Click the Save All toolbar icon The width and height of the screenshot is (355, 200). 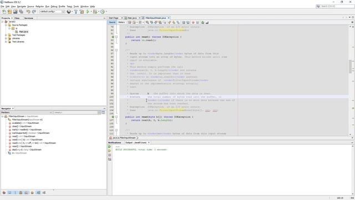click(x=21, y=12)
